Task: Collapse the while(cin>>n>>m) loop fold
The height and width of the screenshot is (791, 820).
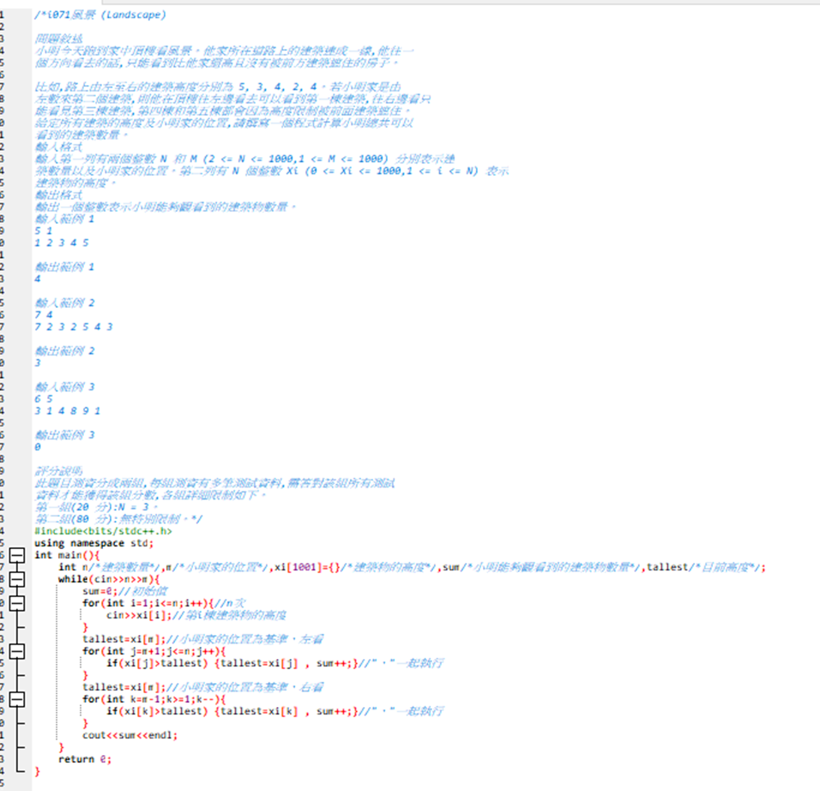Action: [x=15, y=579]
